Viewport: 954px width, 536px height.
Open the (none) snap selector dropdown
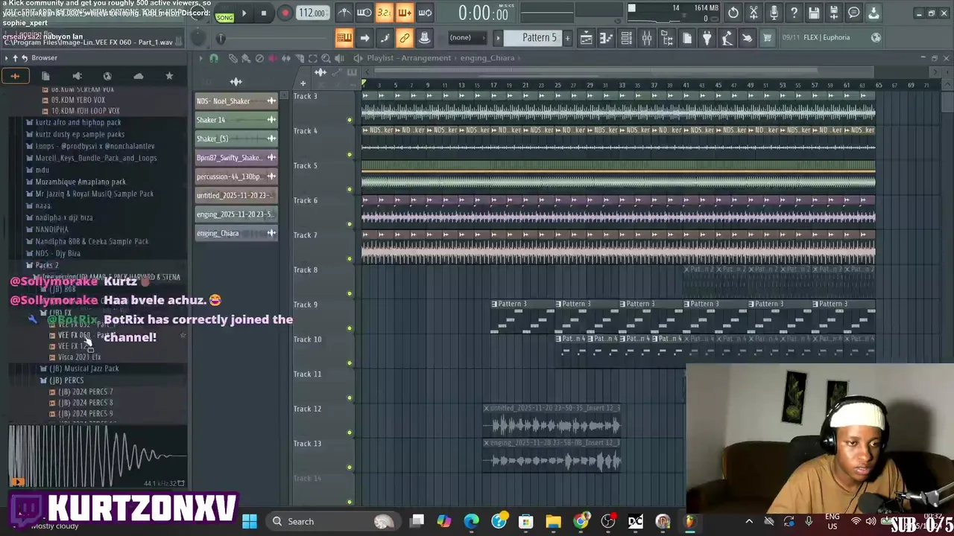(x=466, y=38)
